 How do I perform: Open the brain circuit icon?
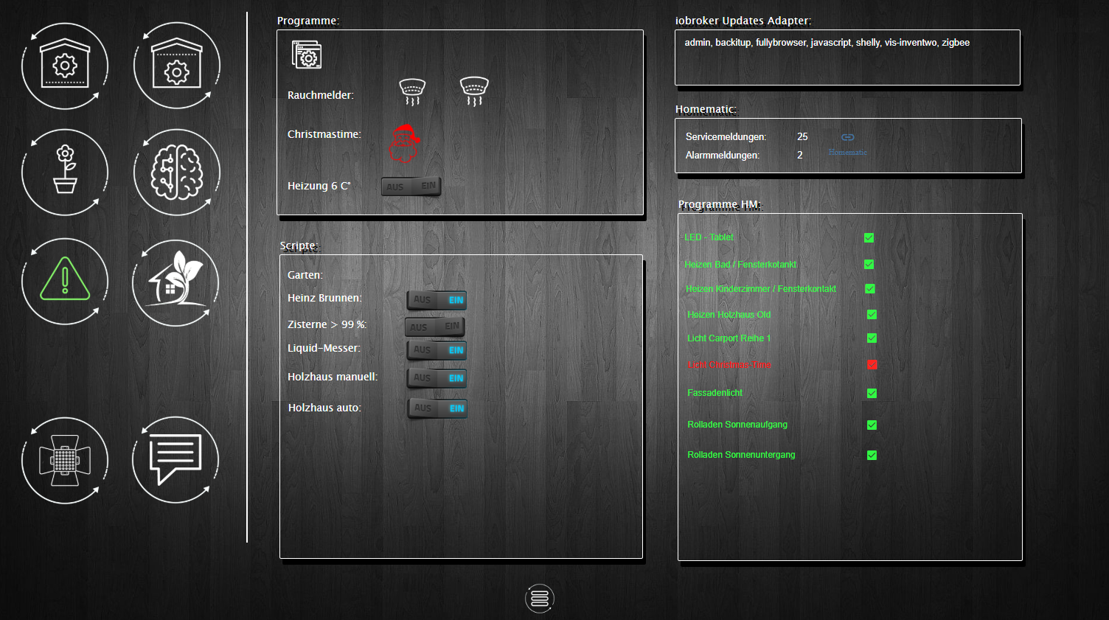[x=176, y=172]
